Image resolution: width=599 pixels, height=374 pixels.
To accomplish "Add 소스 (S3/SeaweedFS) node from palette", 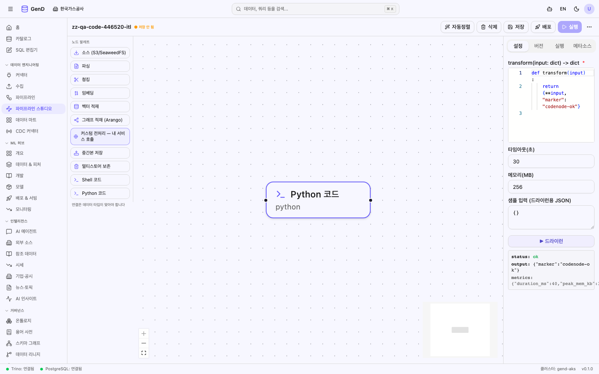I will coord(100,53).
